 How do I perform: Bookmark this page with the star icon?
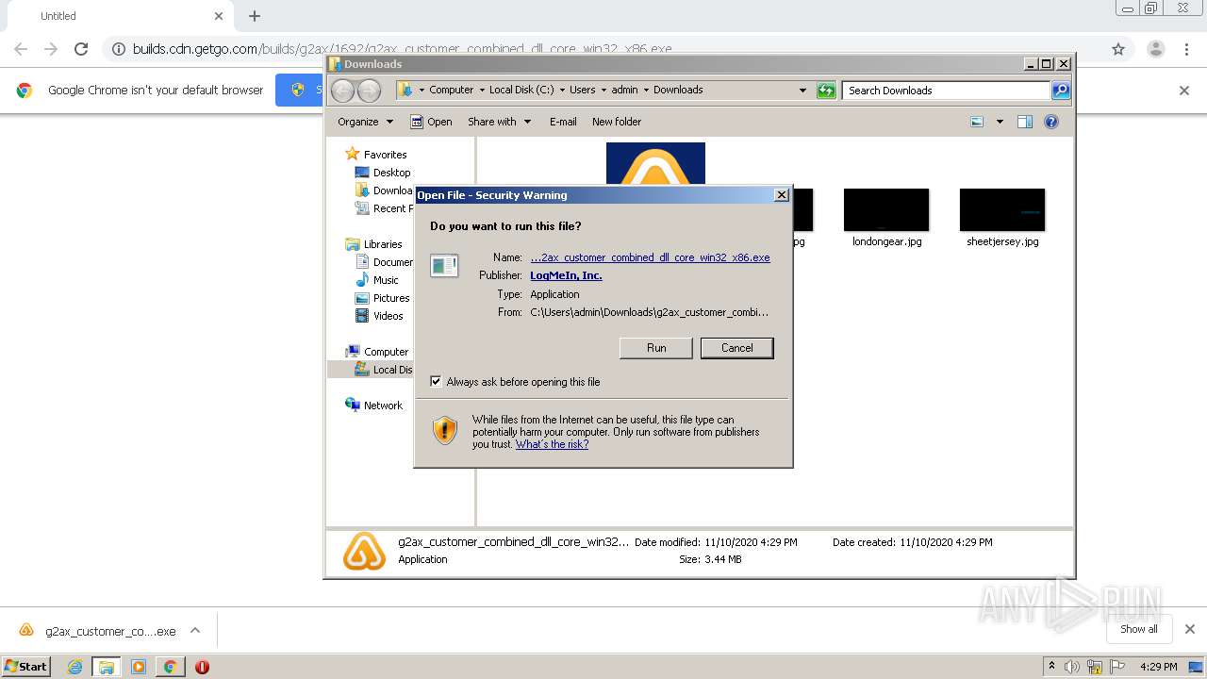pyautogui.click(x=1118, y=49)
